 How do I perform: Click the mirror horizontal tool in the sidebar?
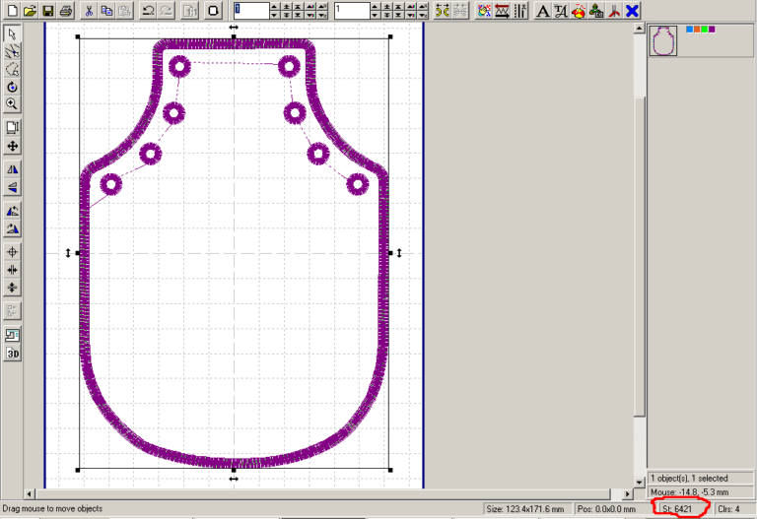[x=13, y=169]
